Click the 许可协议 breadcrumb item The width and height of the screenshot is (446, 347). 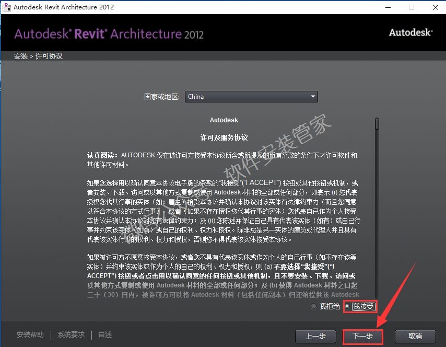[x=49, y=56]
